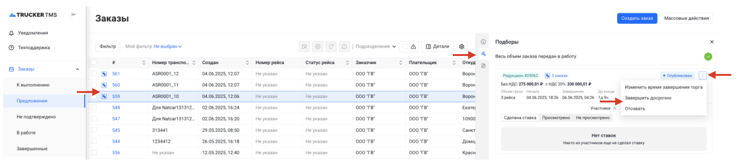Viewport: 740px width, 166px height.
Task: Click the refresh arrow toolbar icon
Action: [331, 46]
